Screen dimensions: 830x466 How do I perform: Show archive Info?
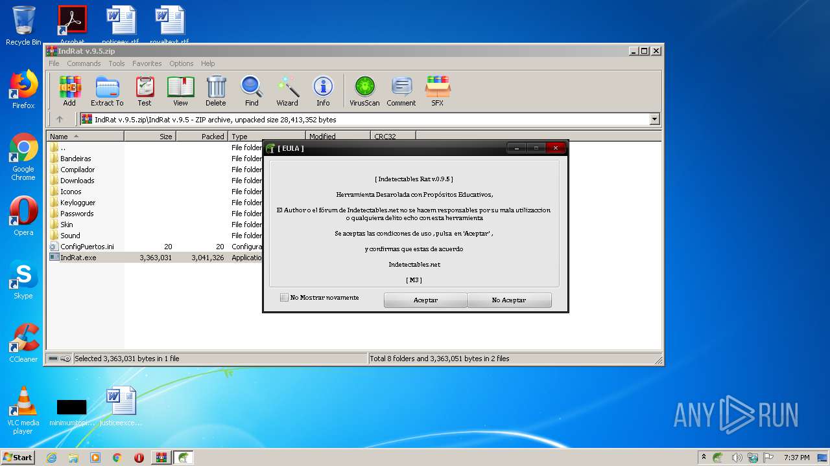tap(323, 91)
